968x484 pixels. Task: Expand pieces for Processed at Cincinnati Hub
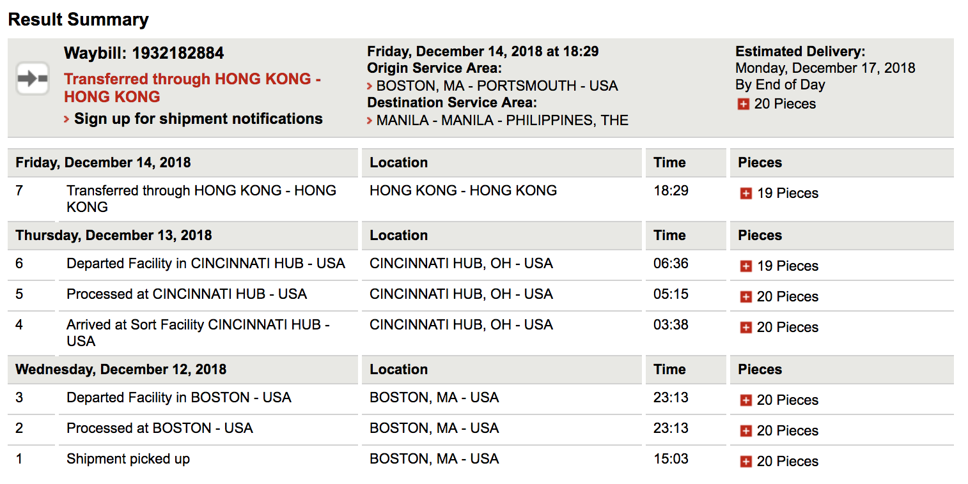pyautogui.click(x=746, y=297)
